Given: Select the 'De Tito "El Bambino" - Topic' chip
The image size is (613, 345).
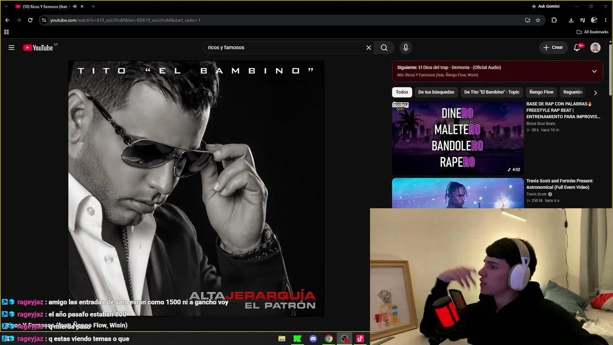Looking at the screenshot, I should tap(492, 92).
